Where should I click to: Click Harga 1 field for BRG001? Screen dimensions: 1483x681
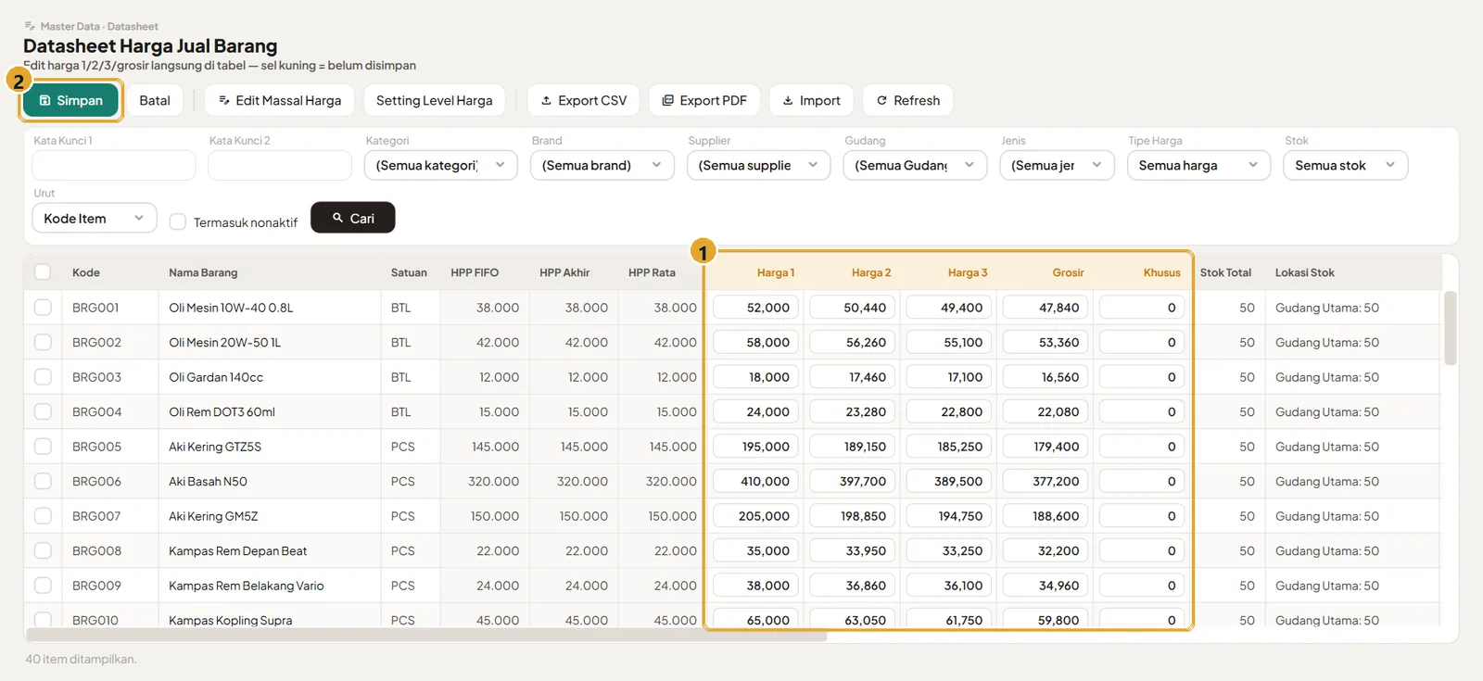click(x=757, y=308)
